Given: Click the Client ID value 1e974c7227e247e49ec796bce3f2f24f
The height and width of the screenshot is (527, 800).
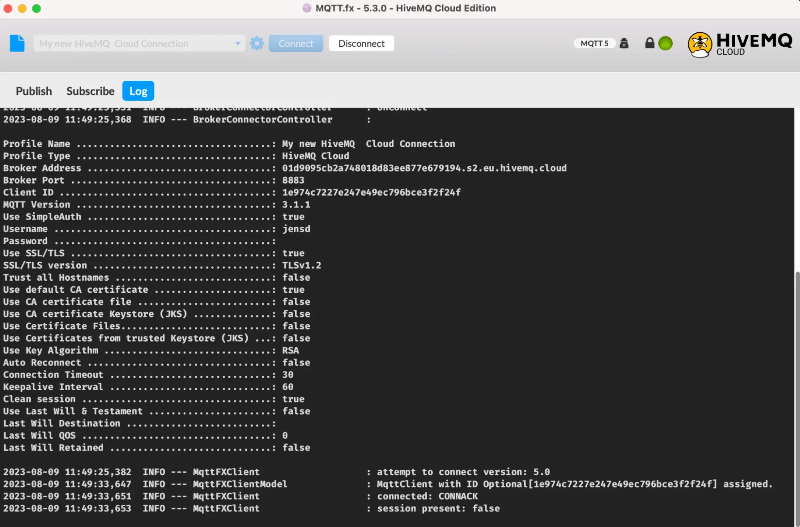Looking at the screenshot, I should (x=371, y=192).
